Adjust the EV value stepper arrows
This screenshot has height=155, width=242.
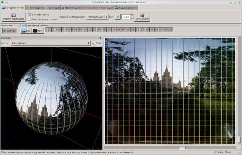(x=132, y=17)
